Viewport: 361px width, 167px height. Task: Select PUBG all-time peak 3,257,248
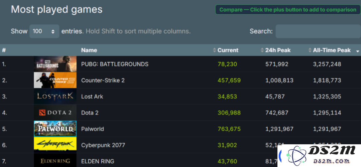point(327,64)
